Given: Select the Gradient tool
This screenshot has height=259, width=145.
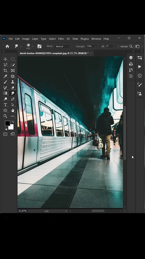Looking at the screenshot, I should (5, 93).
